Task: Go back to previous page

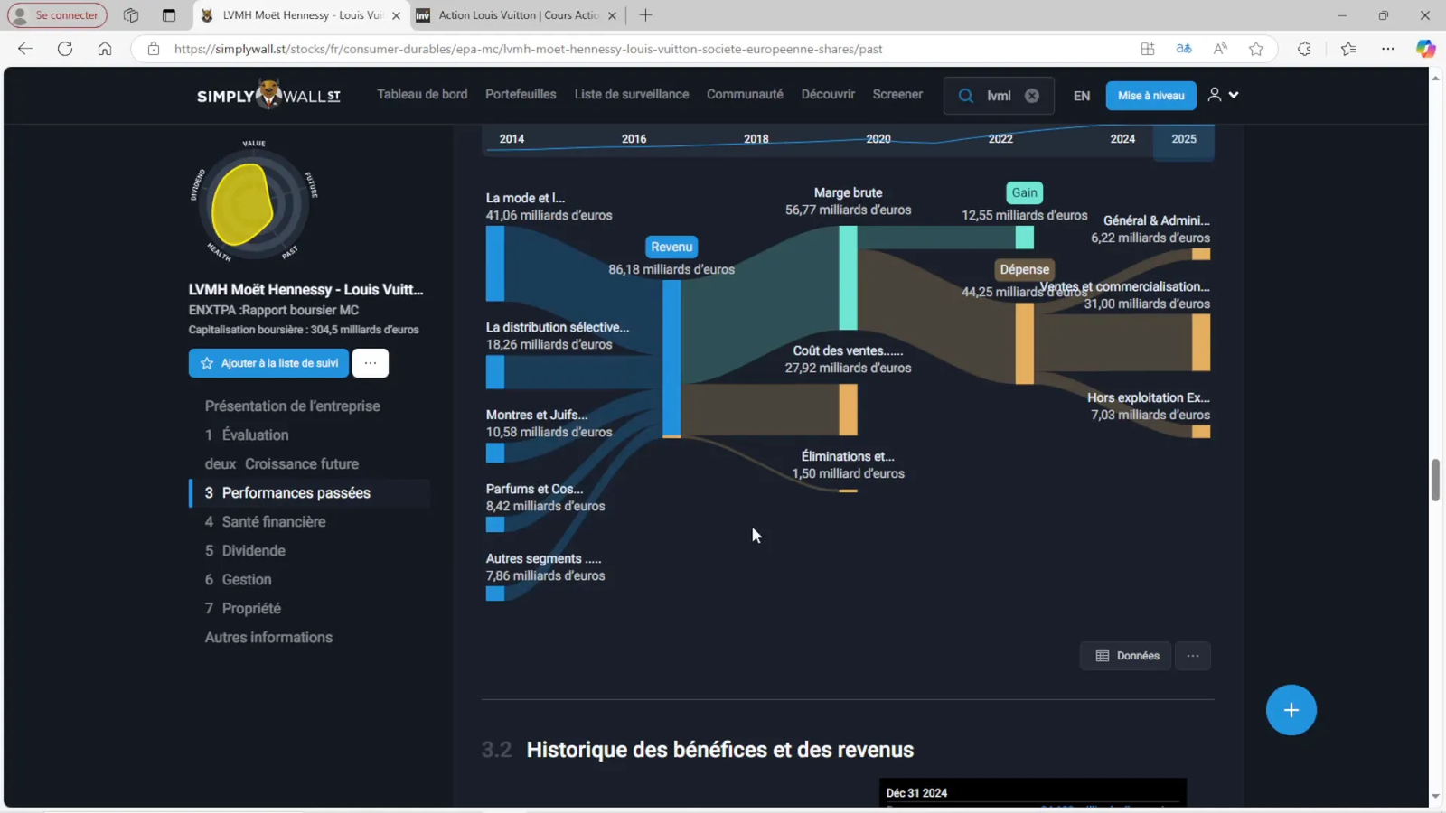Action: click(x=25, y=49)
